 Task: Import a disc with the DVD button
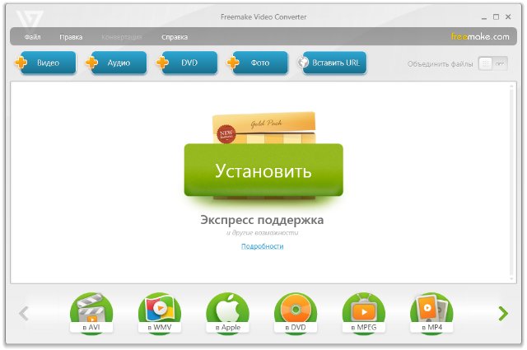(x=189, y=63)
